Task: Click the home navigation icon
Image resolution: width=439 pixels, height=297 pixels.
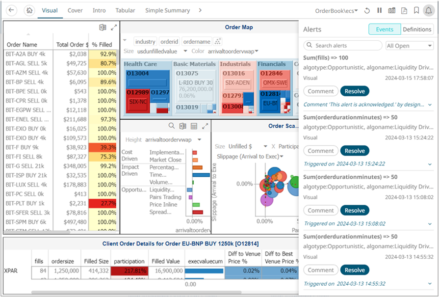Action: (28, 10)
